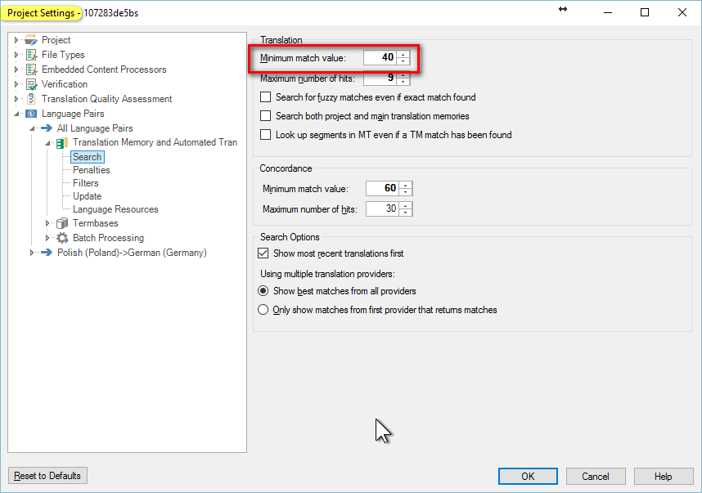Click the File Types icon
Viewport: 702px width, 493px height.
pyautogui.click(x=31, y=55)
